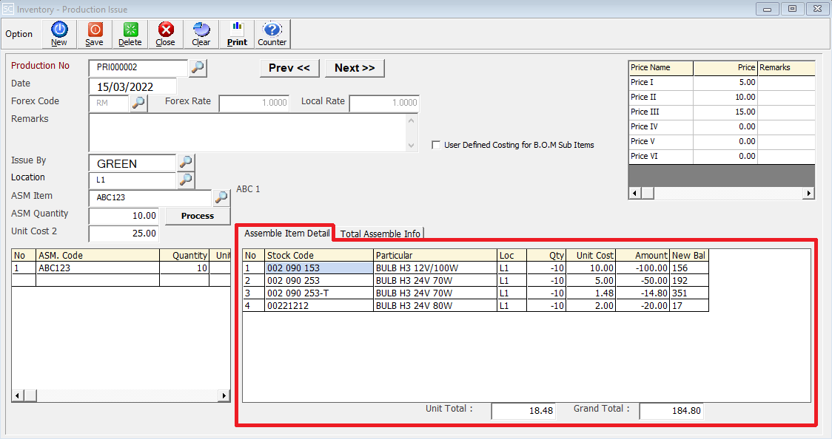Click the Process button
Image resolution: width=832 pixels, height=439 pixels.
[x=198, y=216]
